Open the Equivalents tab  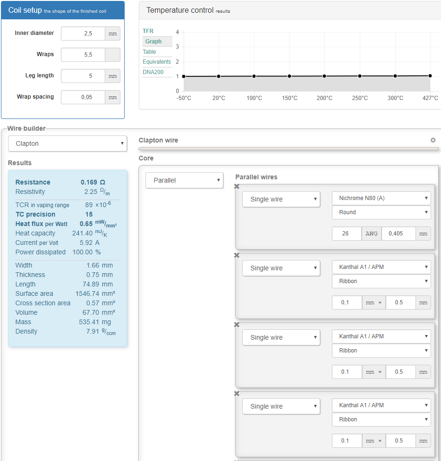tap(157, 62)
